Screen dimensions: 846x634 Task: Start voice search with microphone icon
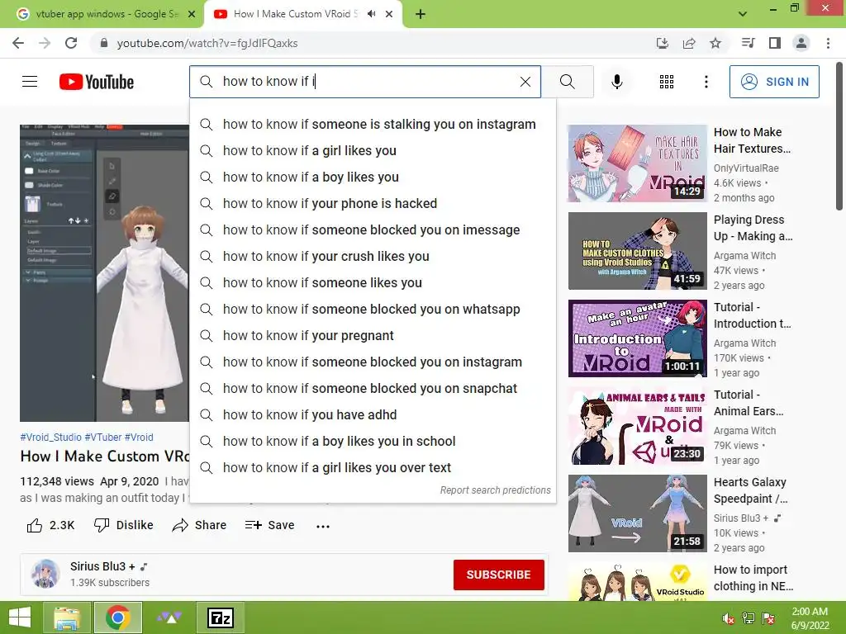click(x=617, y=82)
